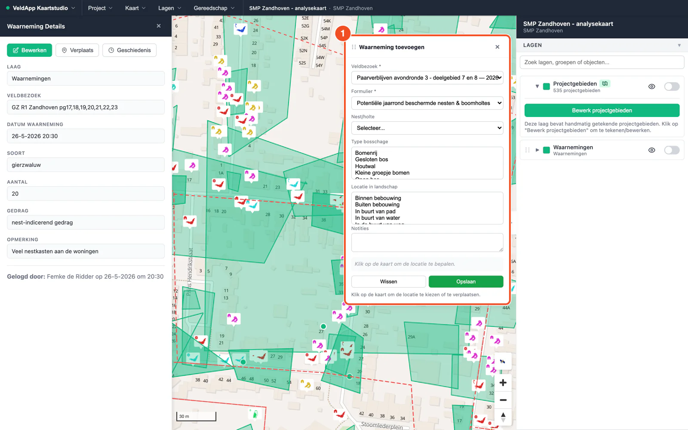This screenshot has height=430, width=688.
Task: Open the Veldbezoek dropdown
Action: coord(427,78)
